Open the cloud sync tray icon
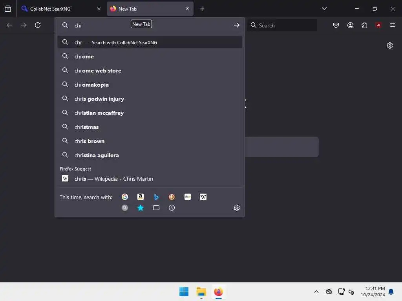402x301 pixels. click(x=329, y=292)
